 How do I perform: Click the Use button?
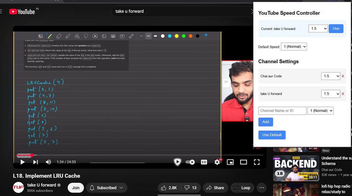(x=336, y=29)
